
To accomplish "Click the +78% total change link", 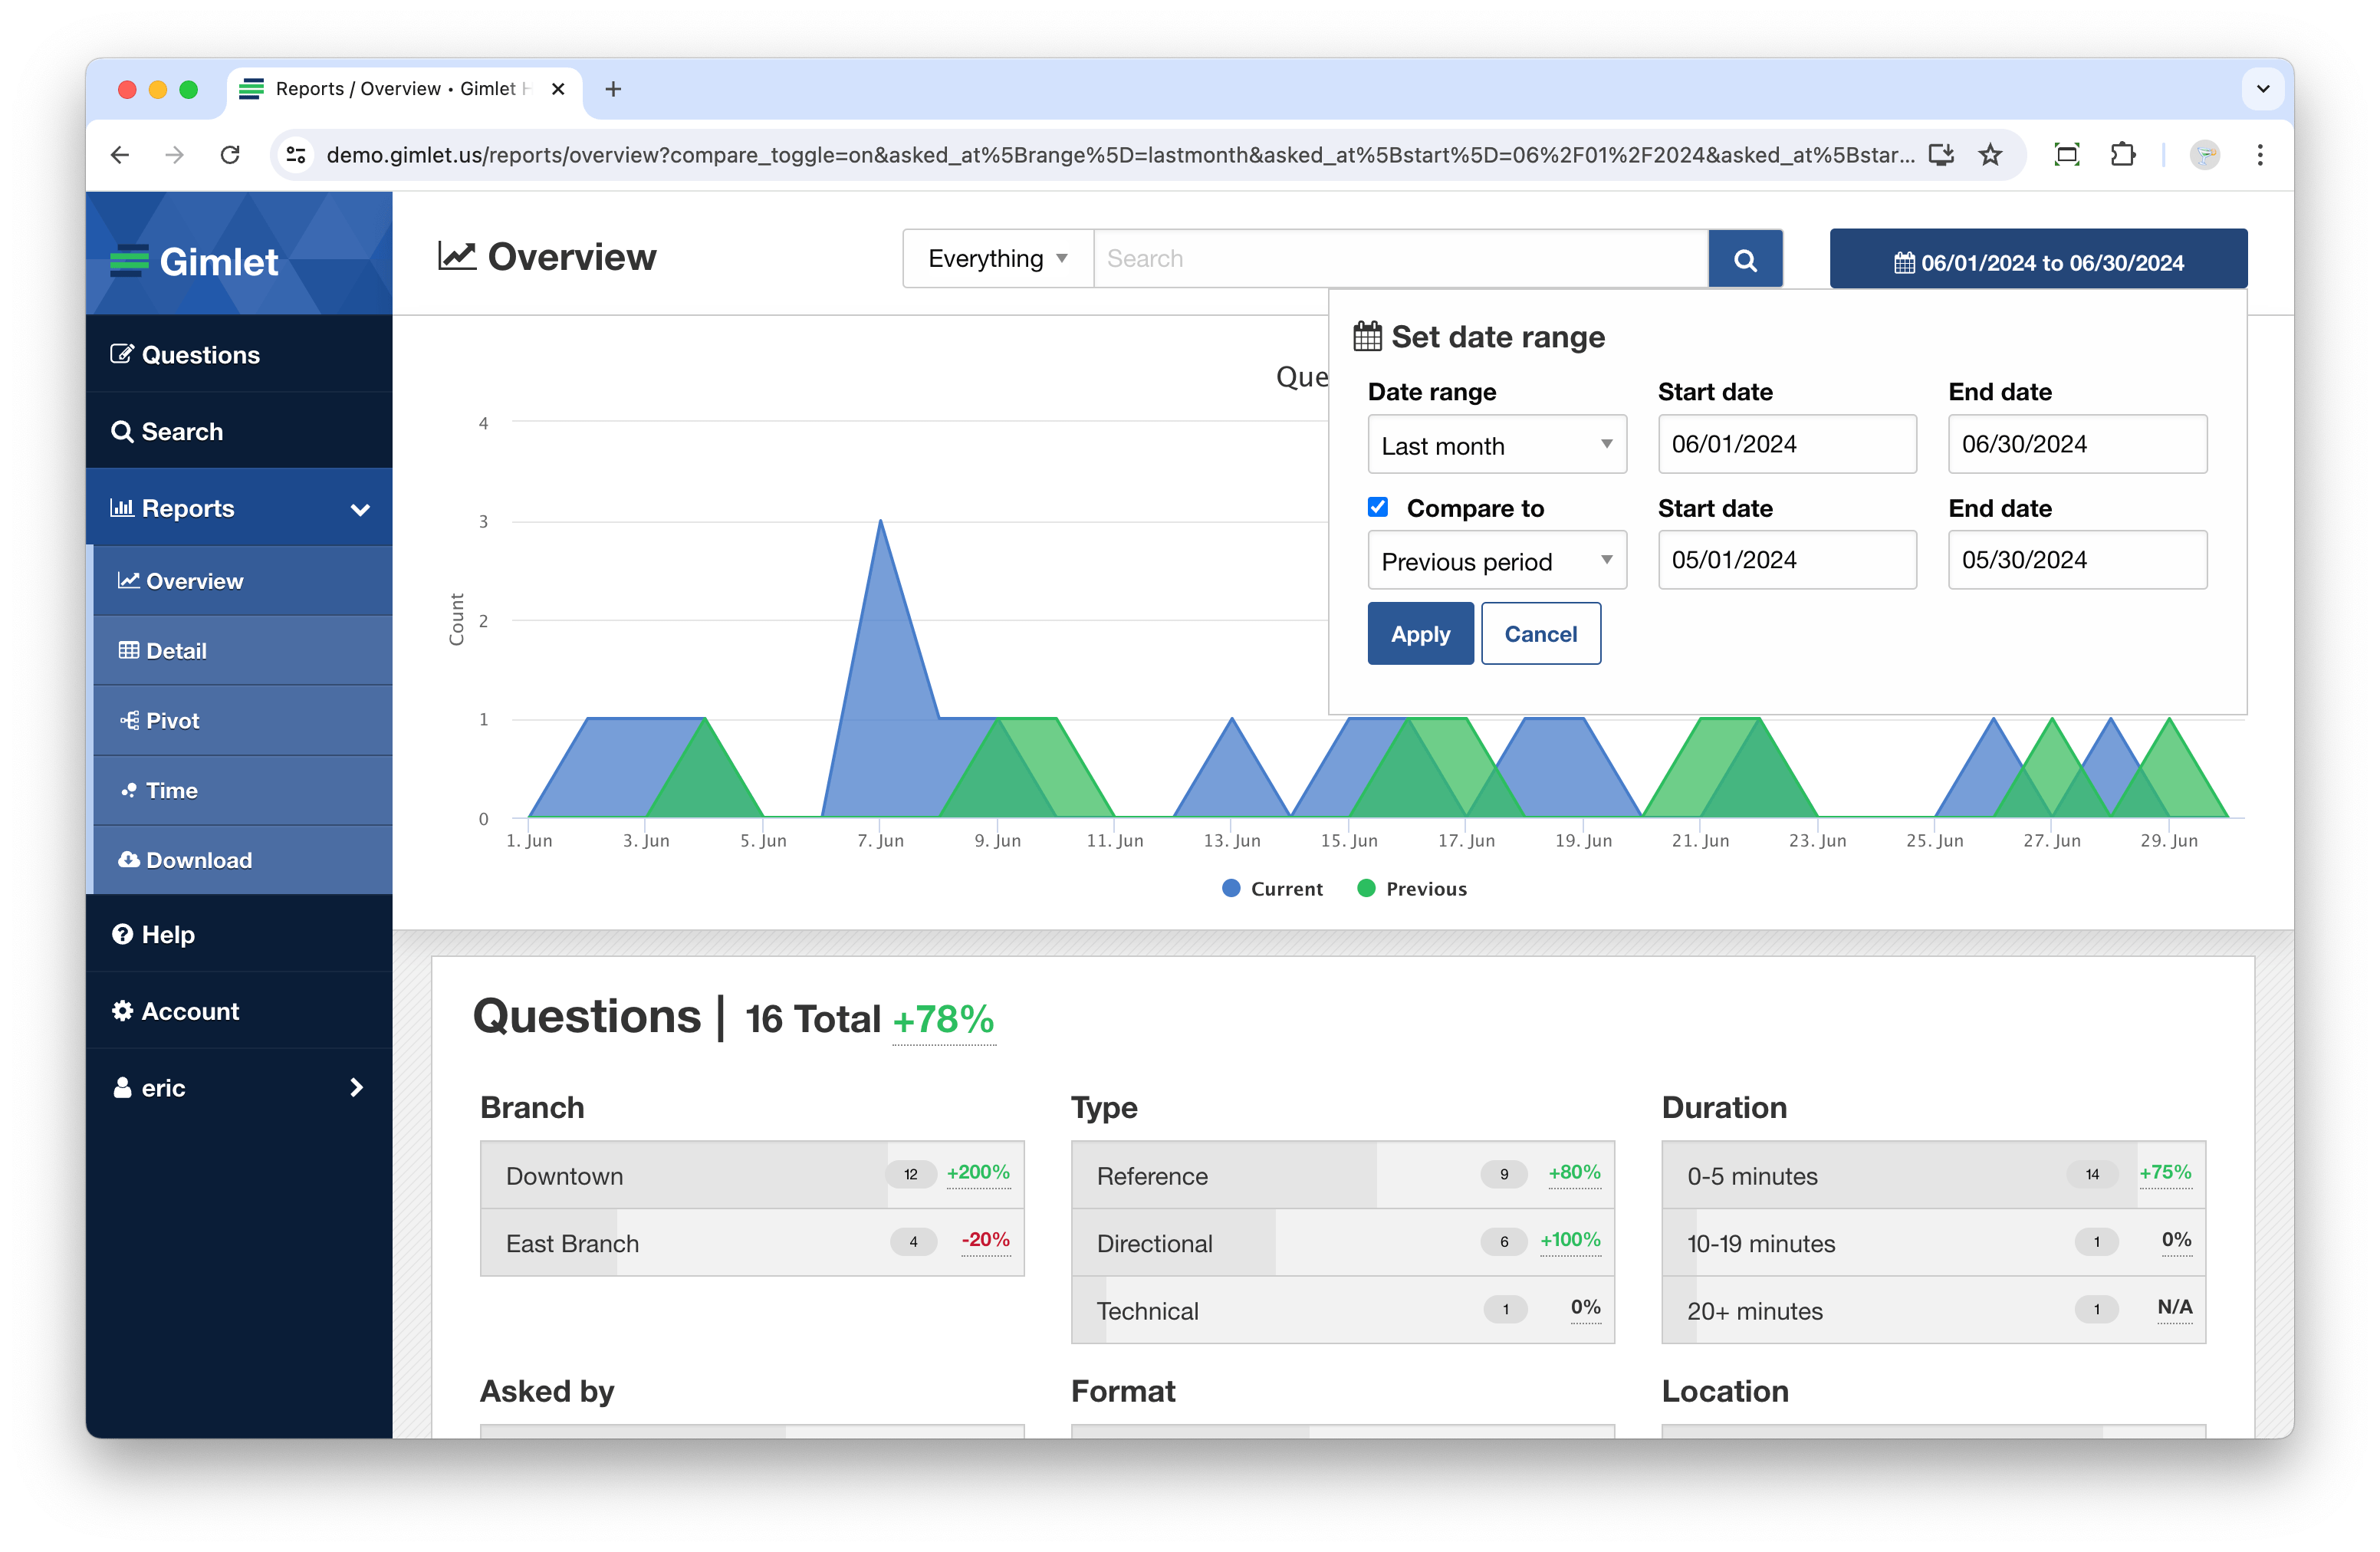I will 943,1020.
